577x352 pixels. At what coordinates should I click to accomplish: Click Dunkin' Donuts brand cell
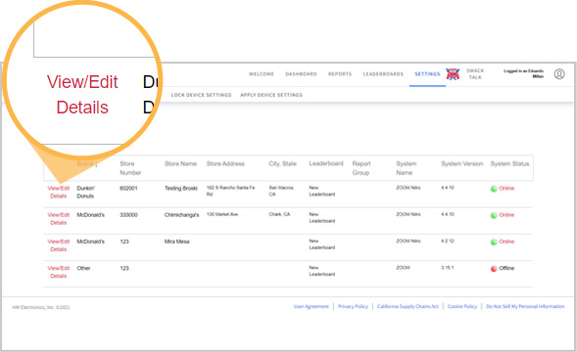[x=86, y=193]
